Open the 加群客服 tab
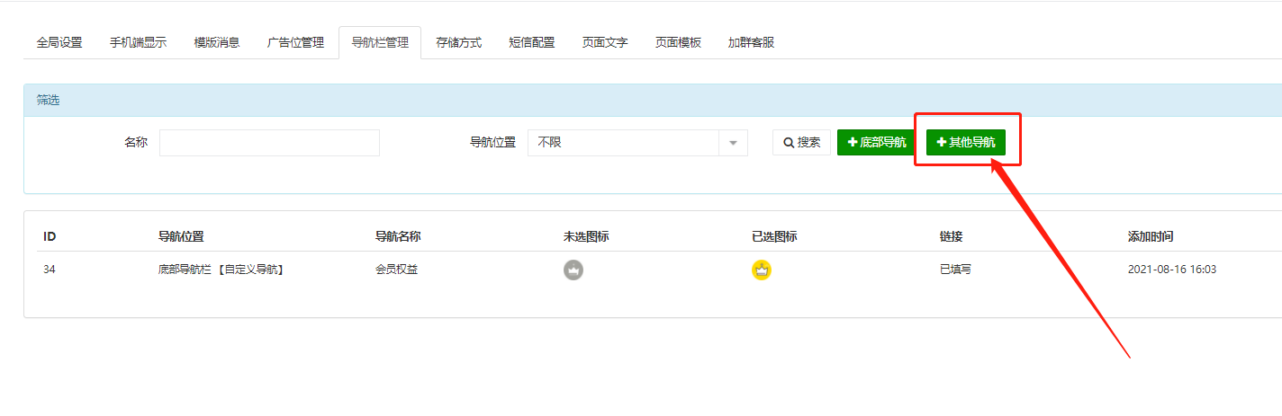Image resolution: width=1282 pixels, height=416 pixels. 751,42
